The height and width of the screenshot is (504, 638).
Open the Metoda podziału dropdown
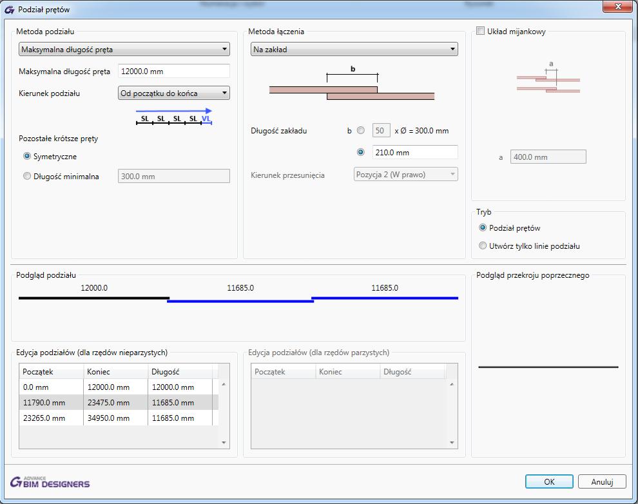click(x=124, y=49)
